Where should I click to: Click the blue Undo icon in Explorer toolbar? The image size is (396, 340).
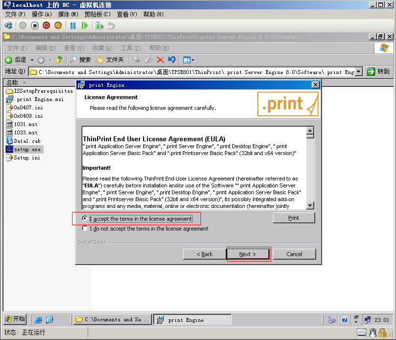pos(172,60)
